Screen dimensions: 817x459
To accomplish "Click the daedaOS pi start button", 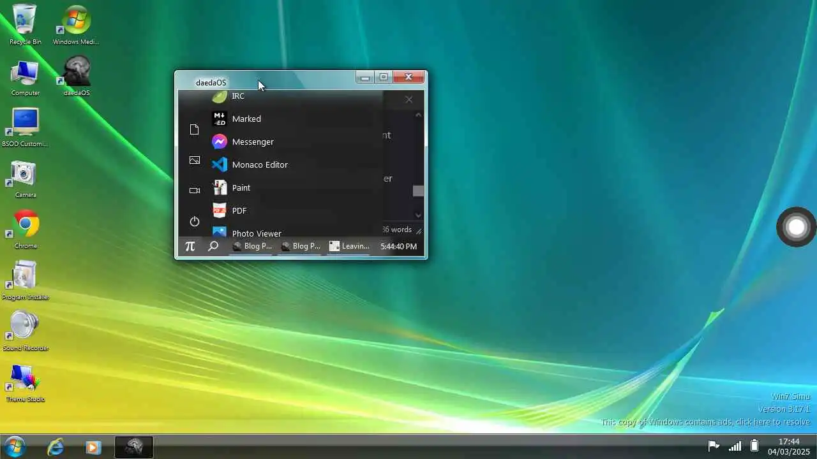I will (x=190, y=246).
